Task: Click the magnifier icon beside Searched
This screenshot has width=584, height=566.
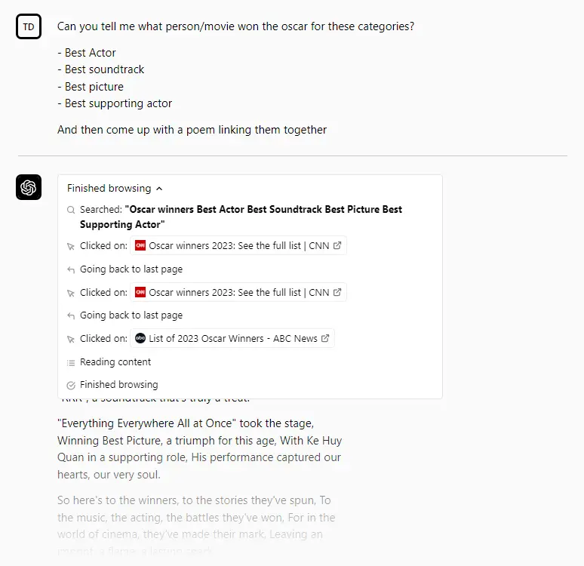Action: point(71,210)
